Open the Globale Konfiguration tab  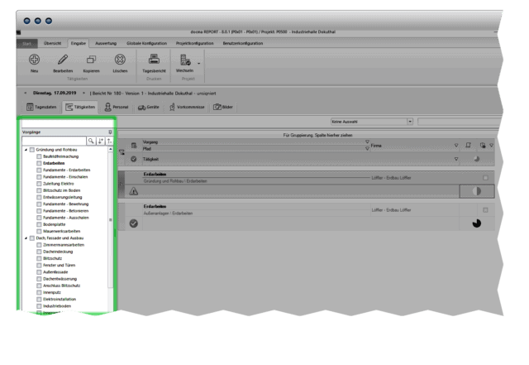[146, 43]
